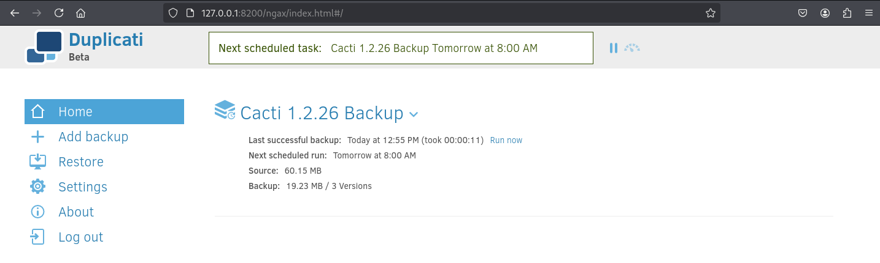880x263 pixels.
Task: Click the Duplicati logo icon
Action: click(x=44, y=47)
